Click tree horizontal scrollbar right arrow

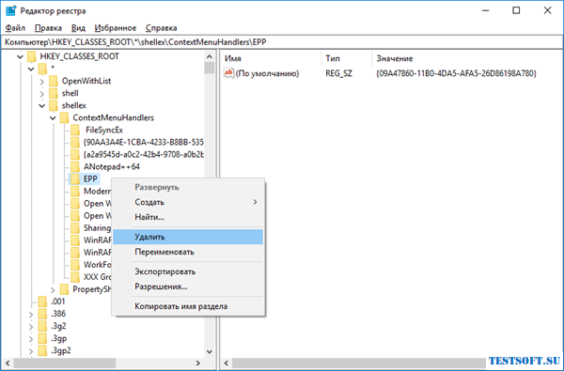pyautogui.click(x=198, y=363)
